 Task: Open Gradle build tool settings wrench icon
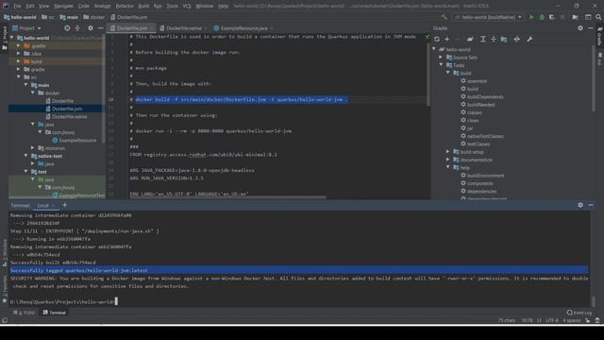coord(529,40)
